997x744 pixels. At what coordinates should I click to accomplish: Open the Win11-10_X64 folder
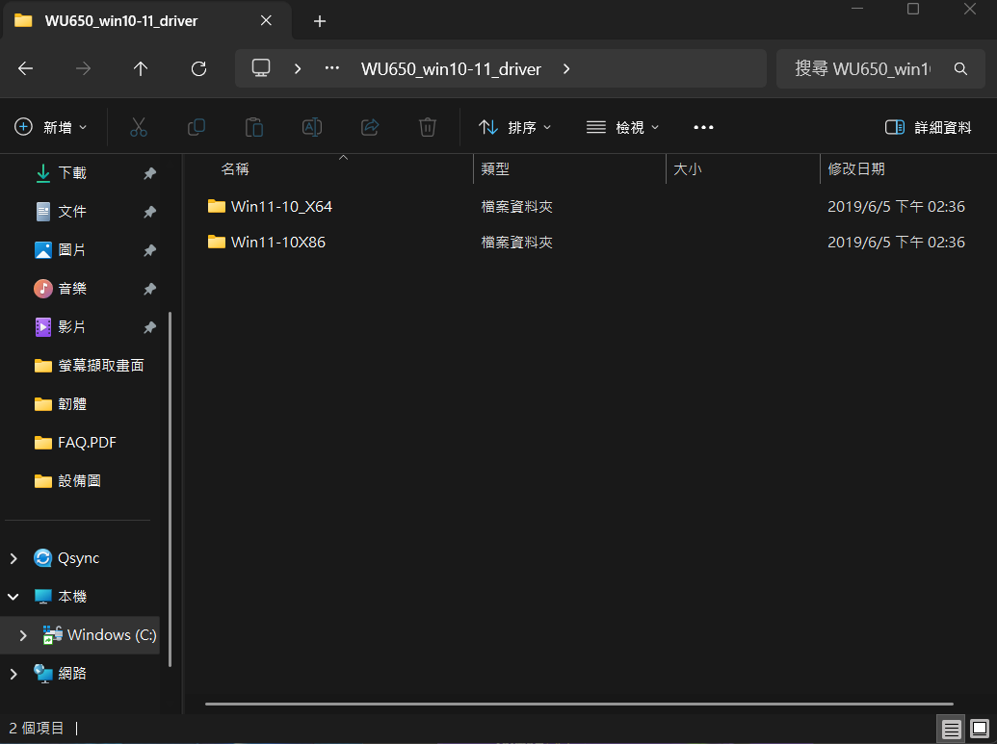(281, 206)
